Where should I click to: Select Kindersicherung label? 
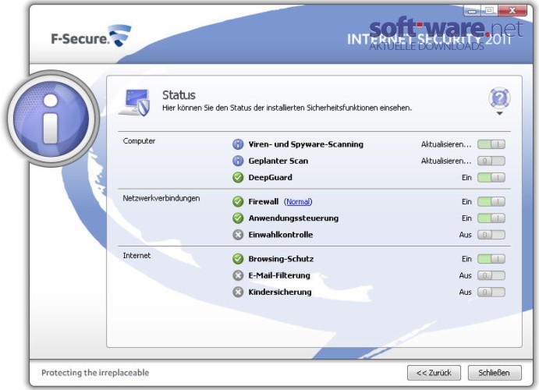[280, 292]
